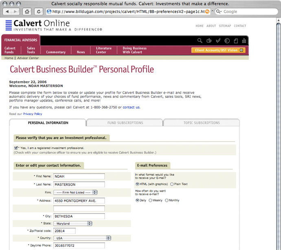Viewport: 281px width, 250px height.
Task: Click the globe site icon in the address bar
Action: coord(49,12)
